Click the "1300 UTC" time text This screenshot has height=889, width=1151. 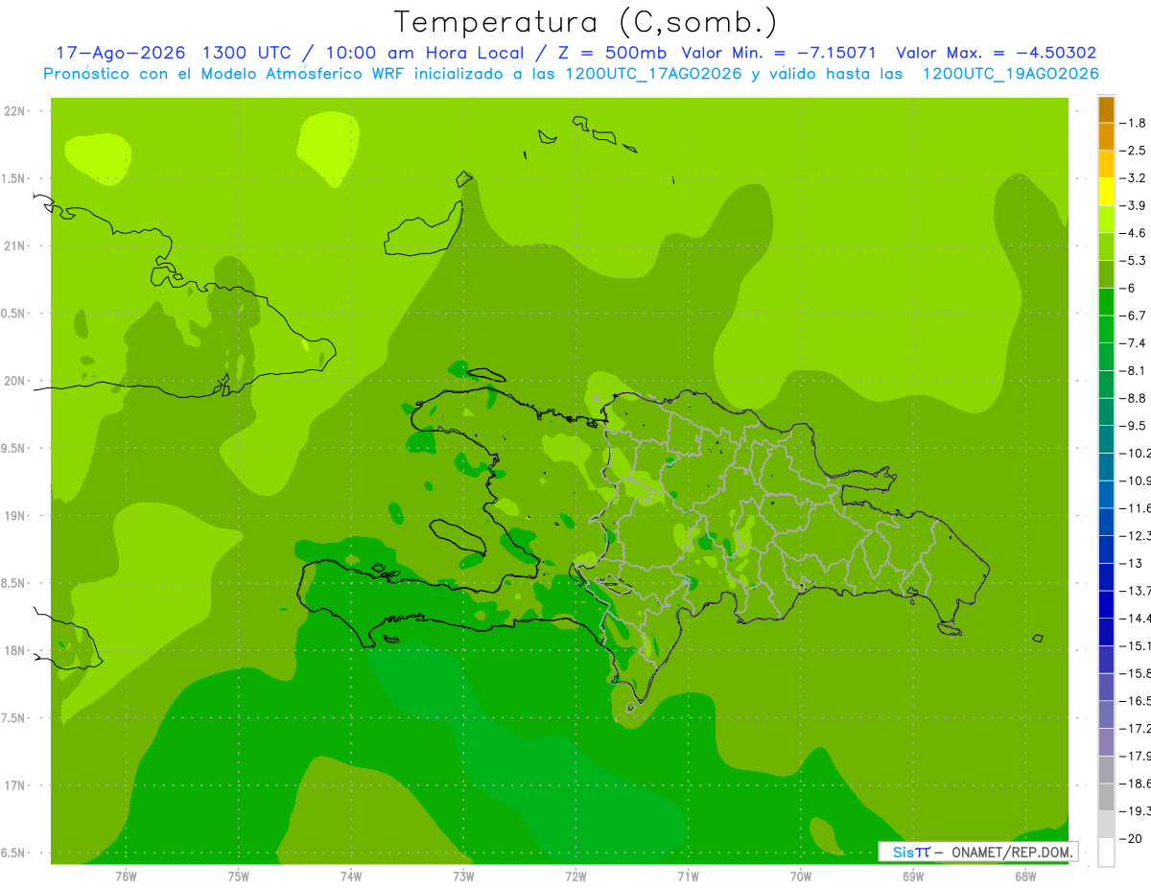click(247, 53)
